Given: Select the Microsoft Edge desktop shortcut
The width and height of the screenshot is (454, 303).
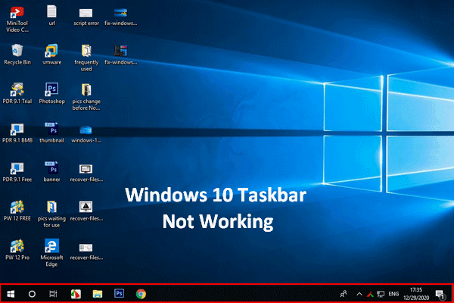Looking at the screenshot, I should pos(51,245).
